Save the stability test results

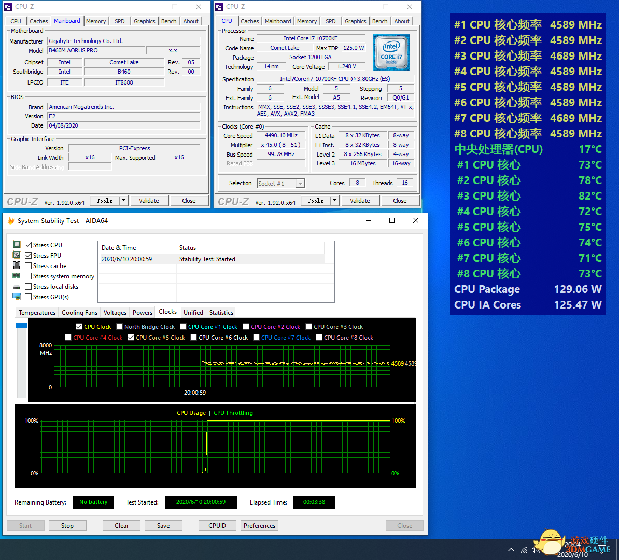pyautogui.click(x=163, y=526)
